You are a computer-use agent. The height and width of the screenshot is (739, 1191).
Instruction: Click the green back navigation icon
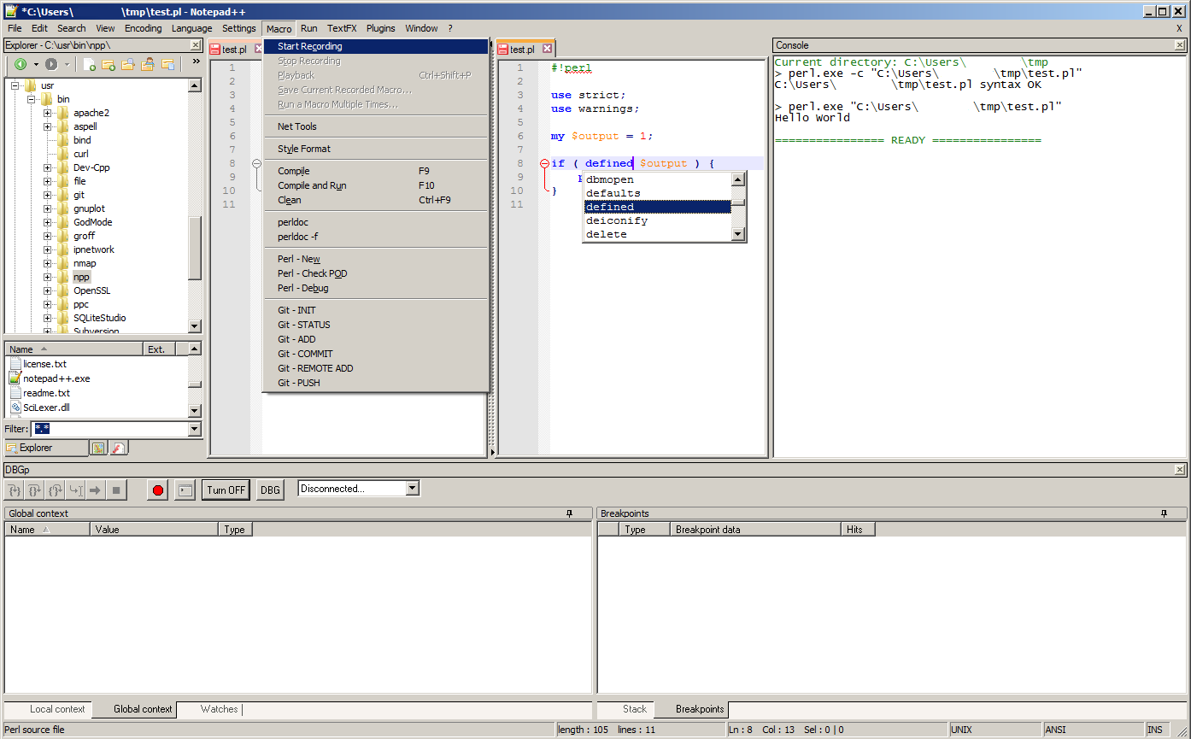tap(21, 64)
